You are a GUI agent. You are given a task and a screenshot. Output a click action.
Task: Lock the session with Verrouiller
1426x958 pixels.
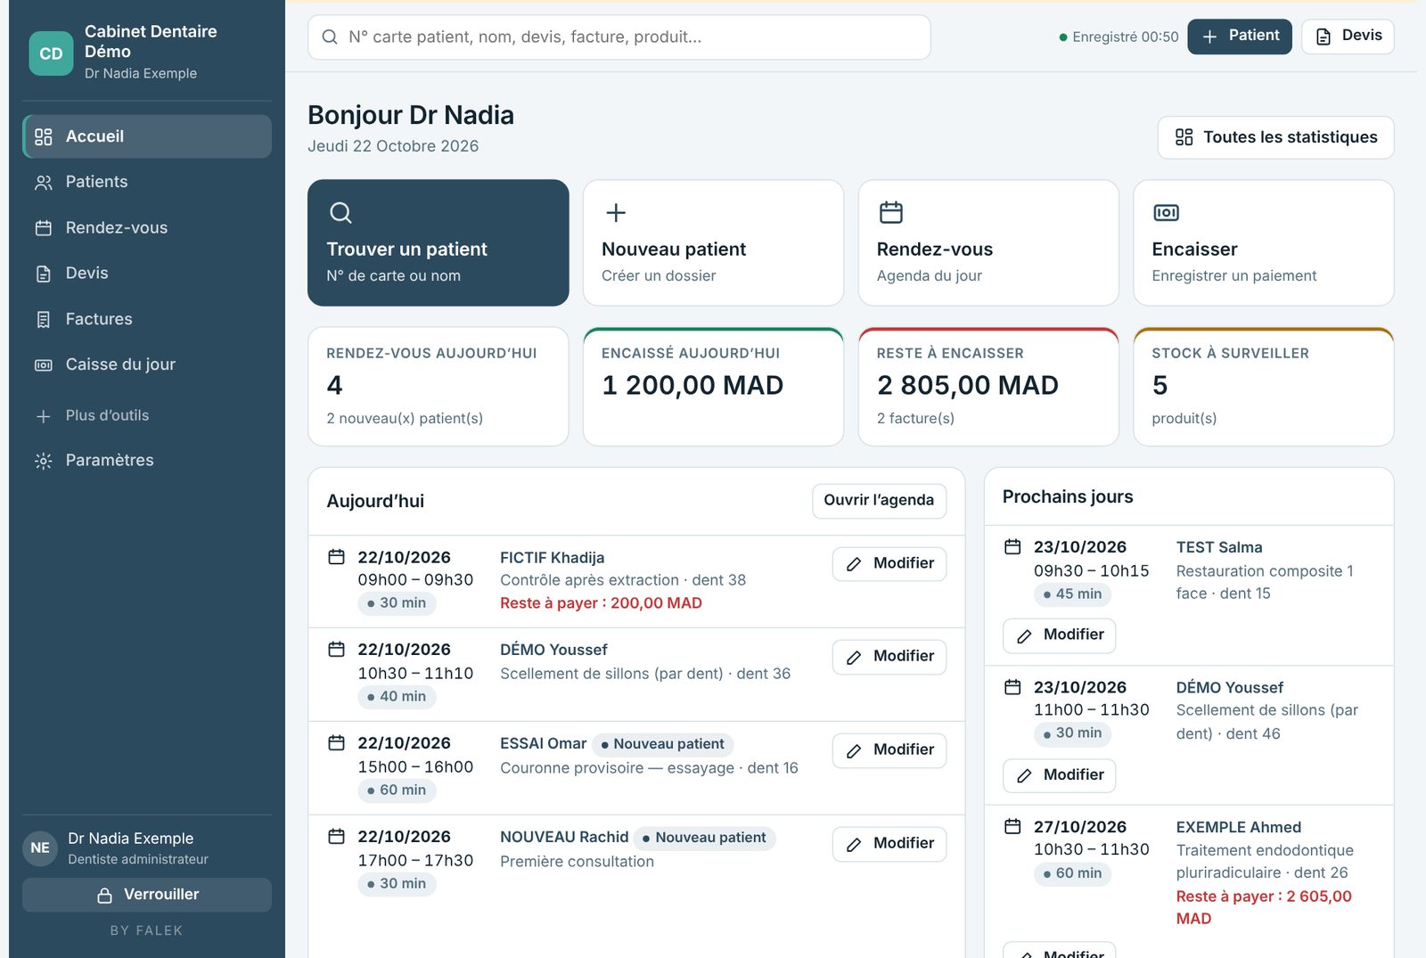147,895
